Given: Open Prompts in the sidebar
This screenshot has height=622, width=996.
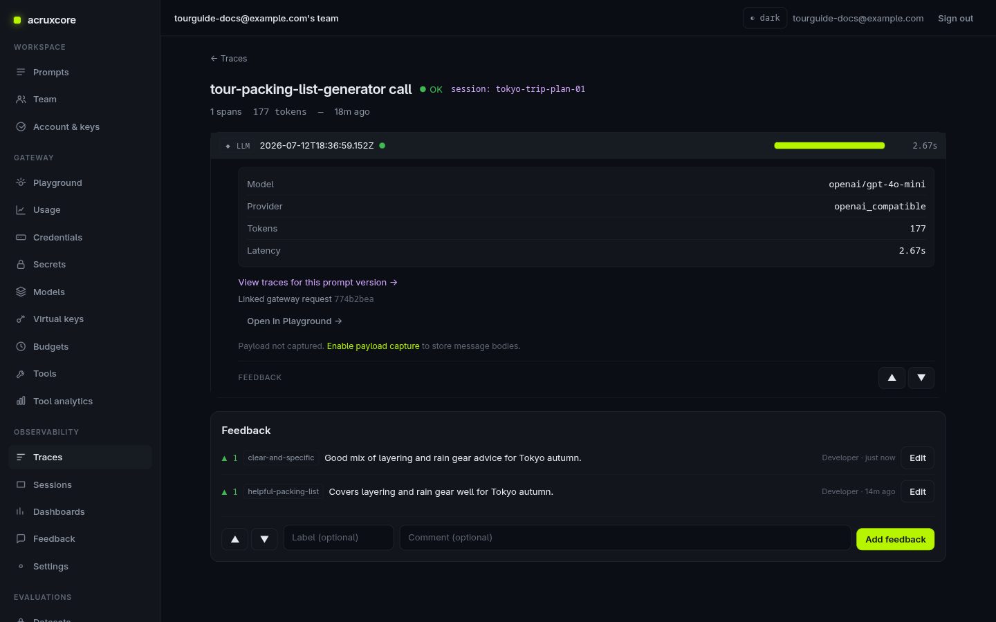Looking at the screenshot, I should click(80, 72).
